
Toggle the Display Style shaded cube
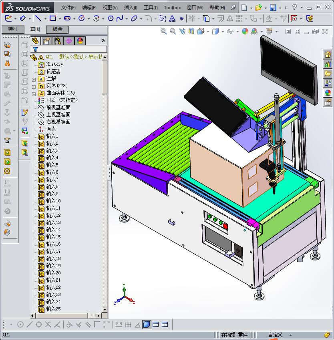(x=215, y=31)
